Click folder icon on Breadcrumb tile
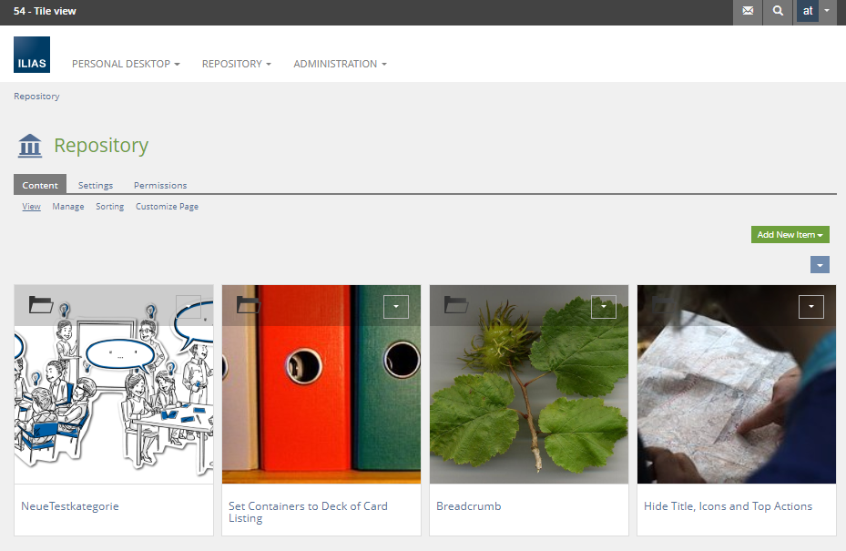 tap(456, 304)
